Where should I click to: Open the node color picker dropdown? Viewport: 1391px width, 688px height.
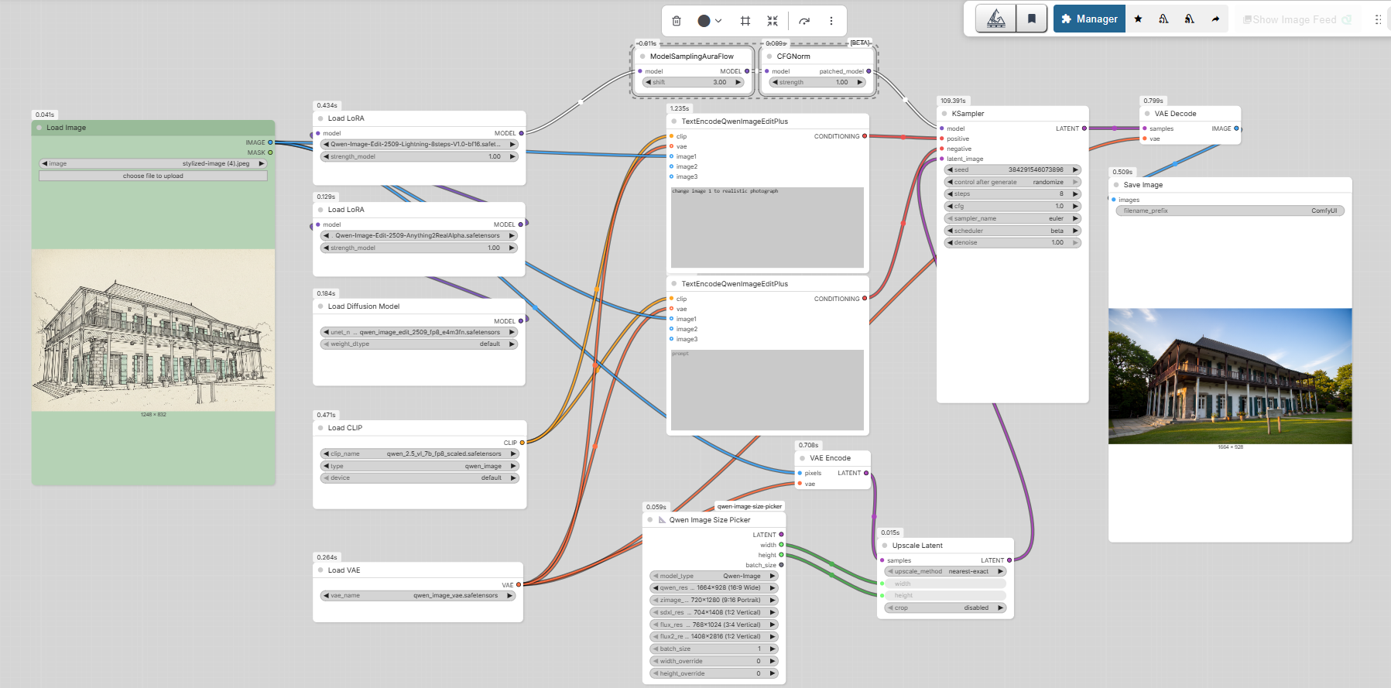click(709, 21)
